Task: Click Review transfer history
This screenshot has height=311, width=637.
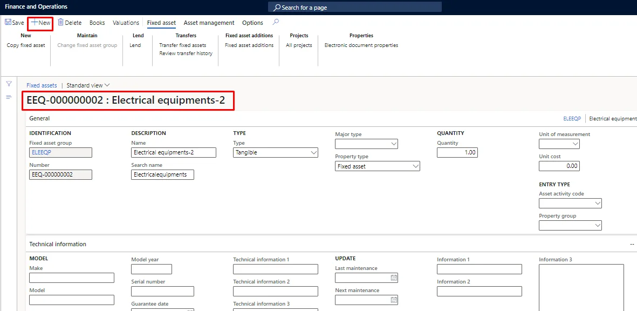Action: (186, 53)
